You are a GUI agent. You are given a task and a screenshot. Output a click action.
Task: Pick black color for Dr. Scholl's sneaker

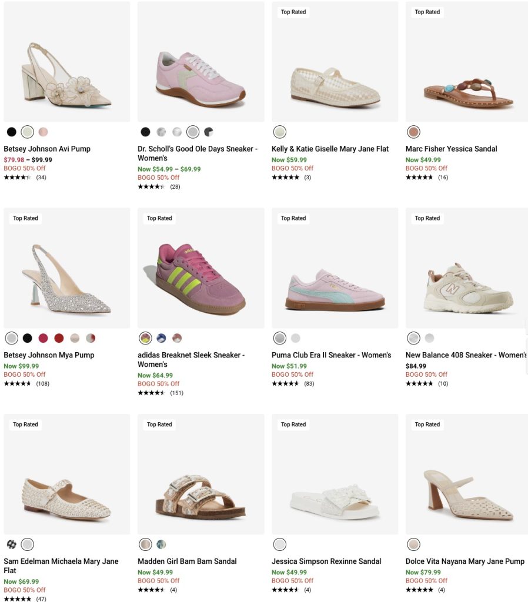pyautogui.click(x=145, y=132)
